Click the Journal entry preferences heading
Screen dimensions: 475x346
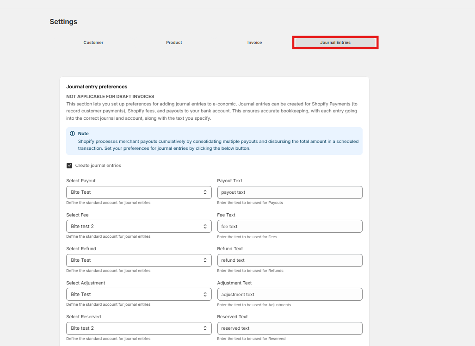tap(97, 86)
